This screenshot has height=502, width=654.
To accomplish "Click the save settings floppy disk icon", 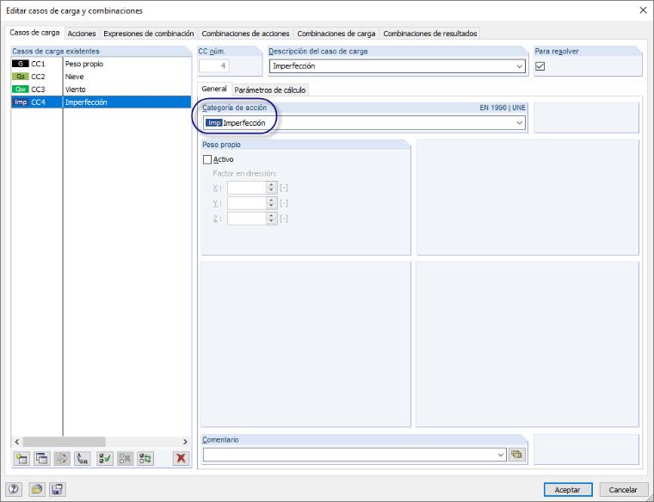I will click(58, 489).
